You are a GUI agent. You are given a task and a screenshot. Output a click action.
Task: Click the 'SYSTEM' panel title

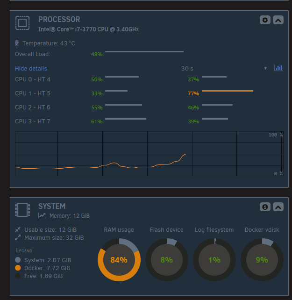coord(52,206)
